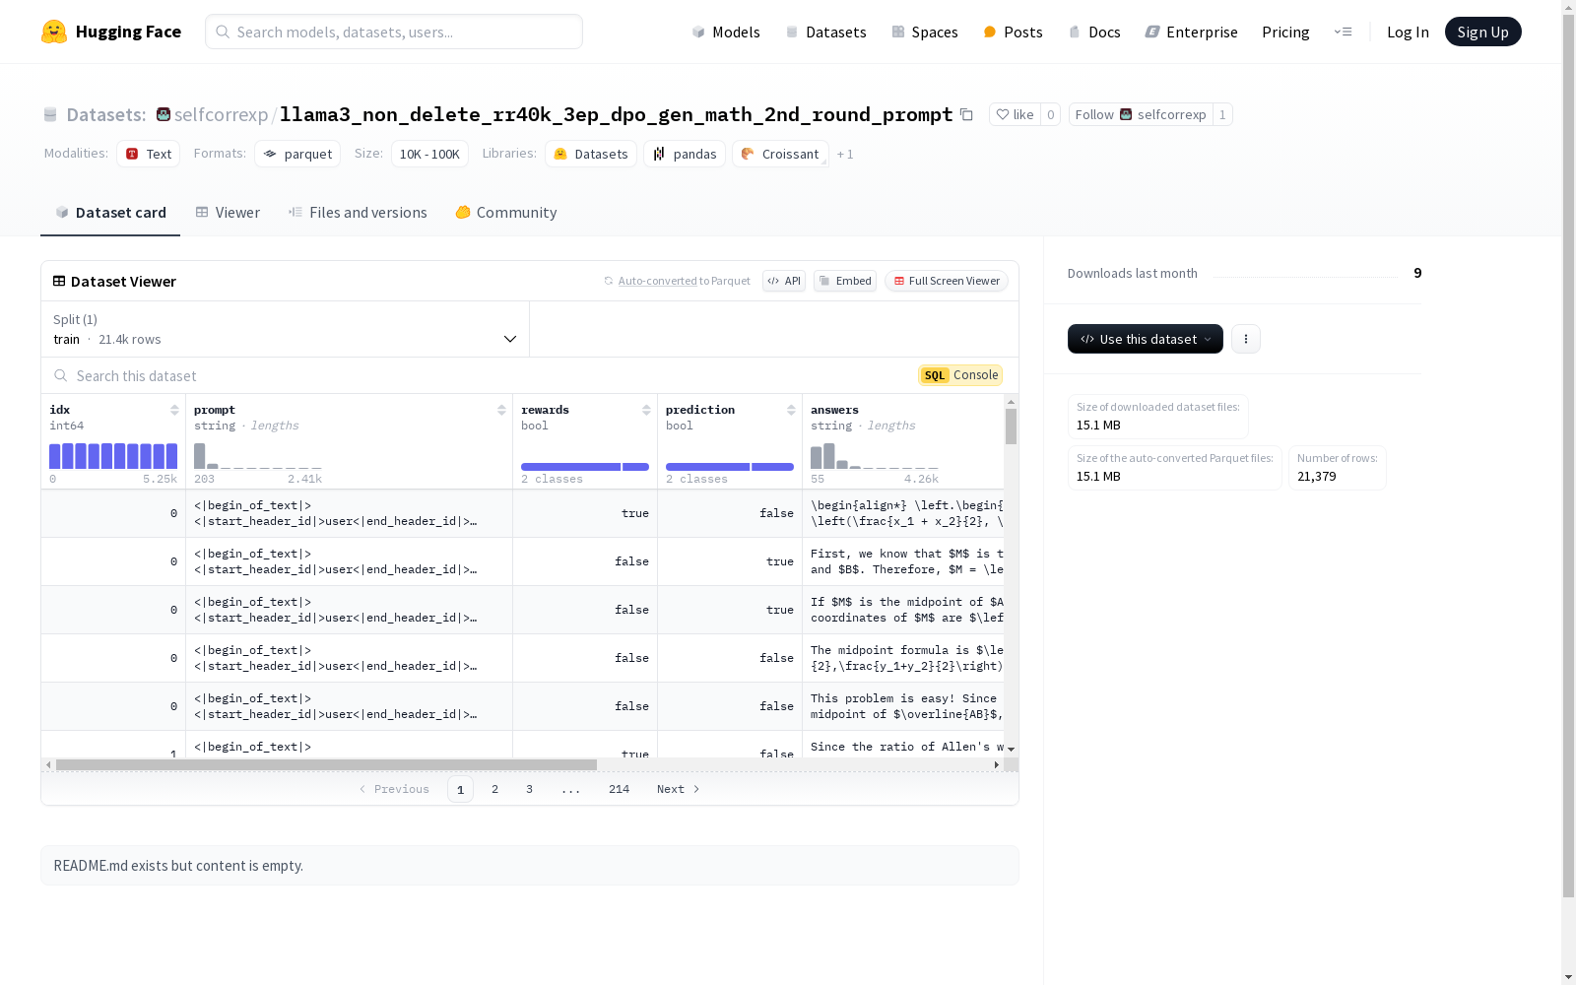
Task: Focus the global search field
Action: [x=394, y=32]
